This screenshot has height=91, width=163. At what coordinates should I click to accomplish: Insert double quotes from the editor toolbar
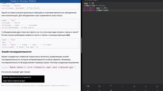pyautogui.click(x=111, y=86)
